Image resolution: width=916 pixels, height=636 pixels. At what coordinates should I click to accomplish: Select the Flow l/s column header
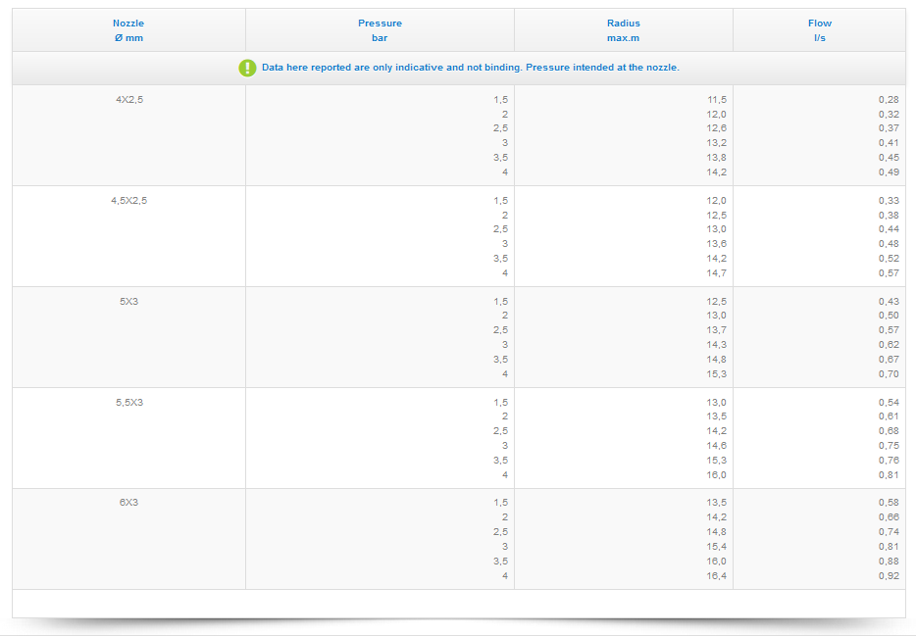tap(819, 30)
